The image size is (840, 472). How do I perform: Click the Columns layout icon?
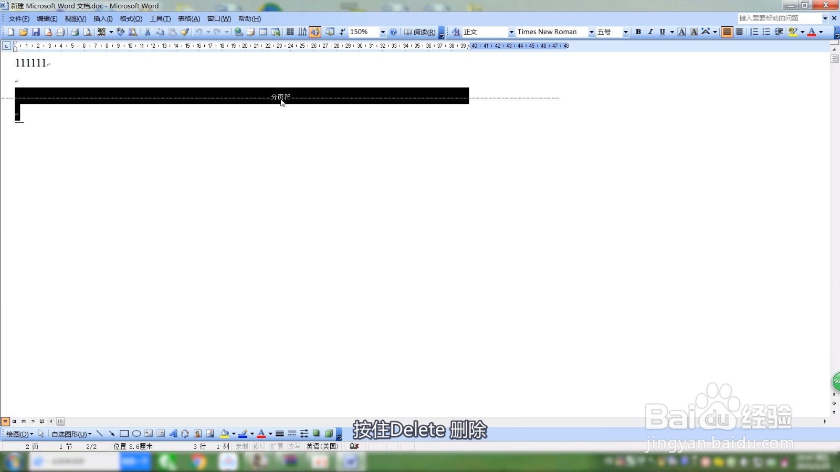290,32
